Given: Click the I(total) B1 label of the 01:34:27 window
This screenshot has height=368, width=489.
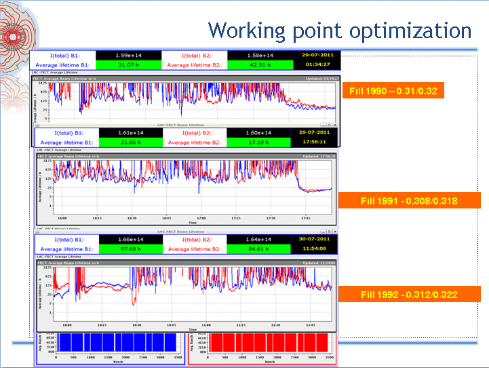Looking at the screenshot, I should tap(65, 56).
